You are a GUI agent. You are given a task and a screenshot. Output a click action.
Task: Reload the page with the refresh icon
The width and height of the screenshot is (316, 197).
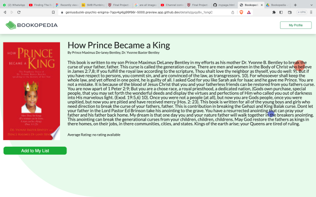[x=19, y=12]
